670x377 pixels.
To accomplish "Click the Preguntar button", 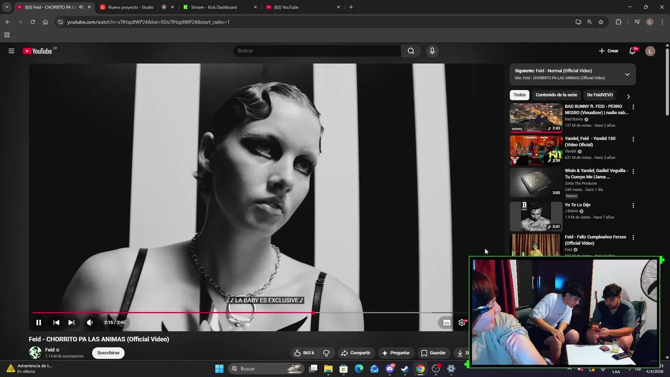I will coord(396,353).
